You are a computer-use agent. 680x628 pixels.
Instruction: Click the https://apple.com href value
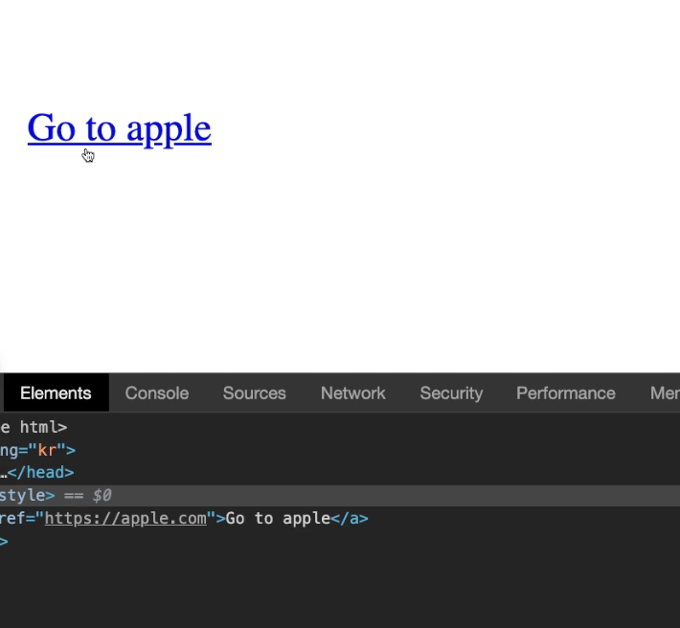coord(125,518)
